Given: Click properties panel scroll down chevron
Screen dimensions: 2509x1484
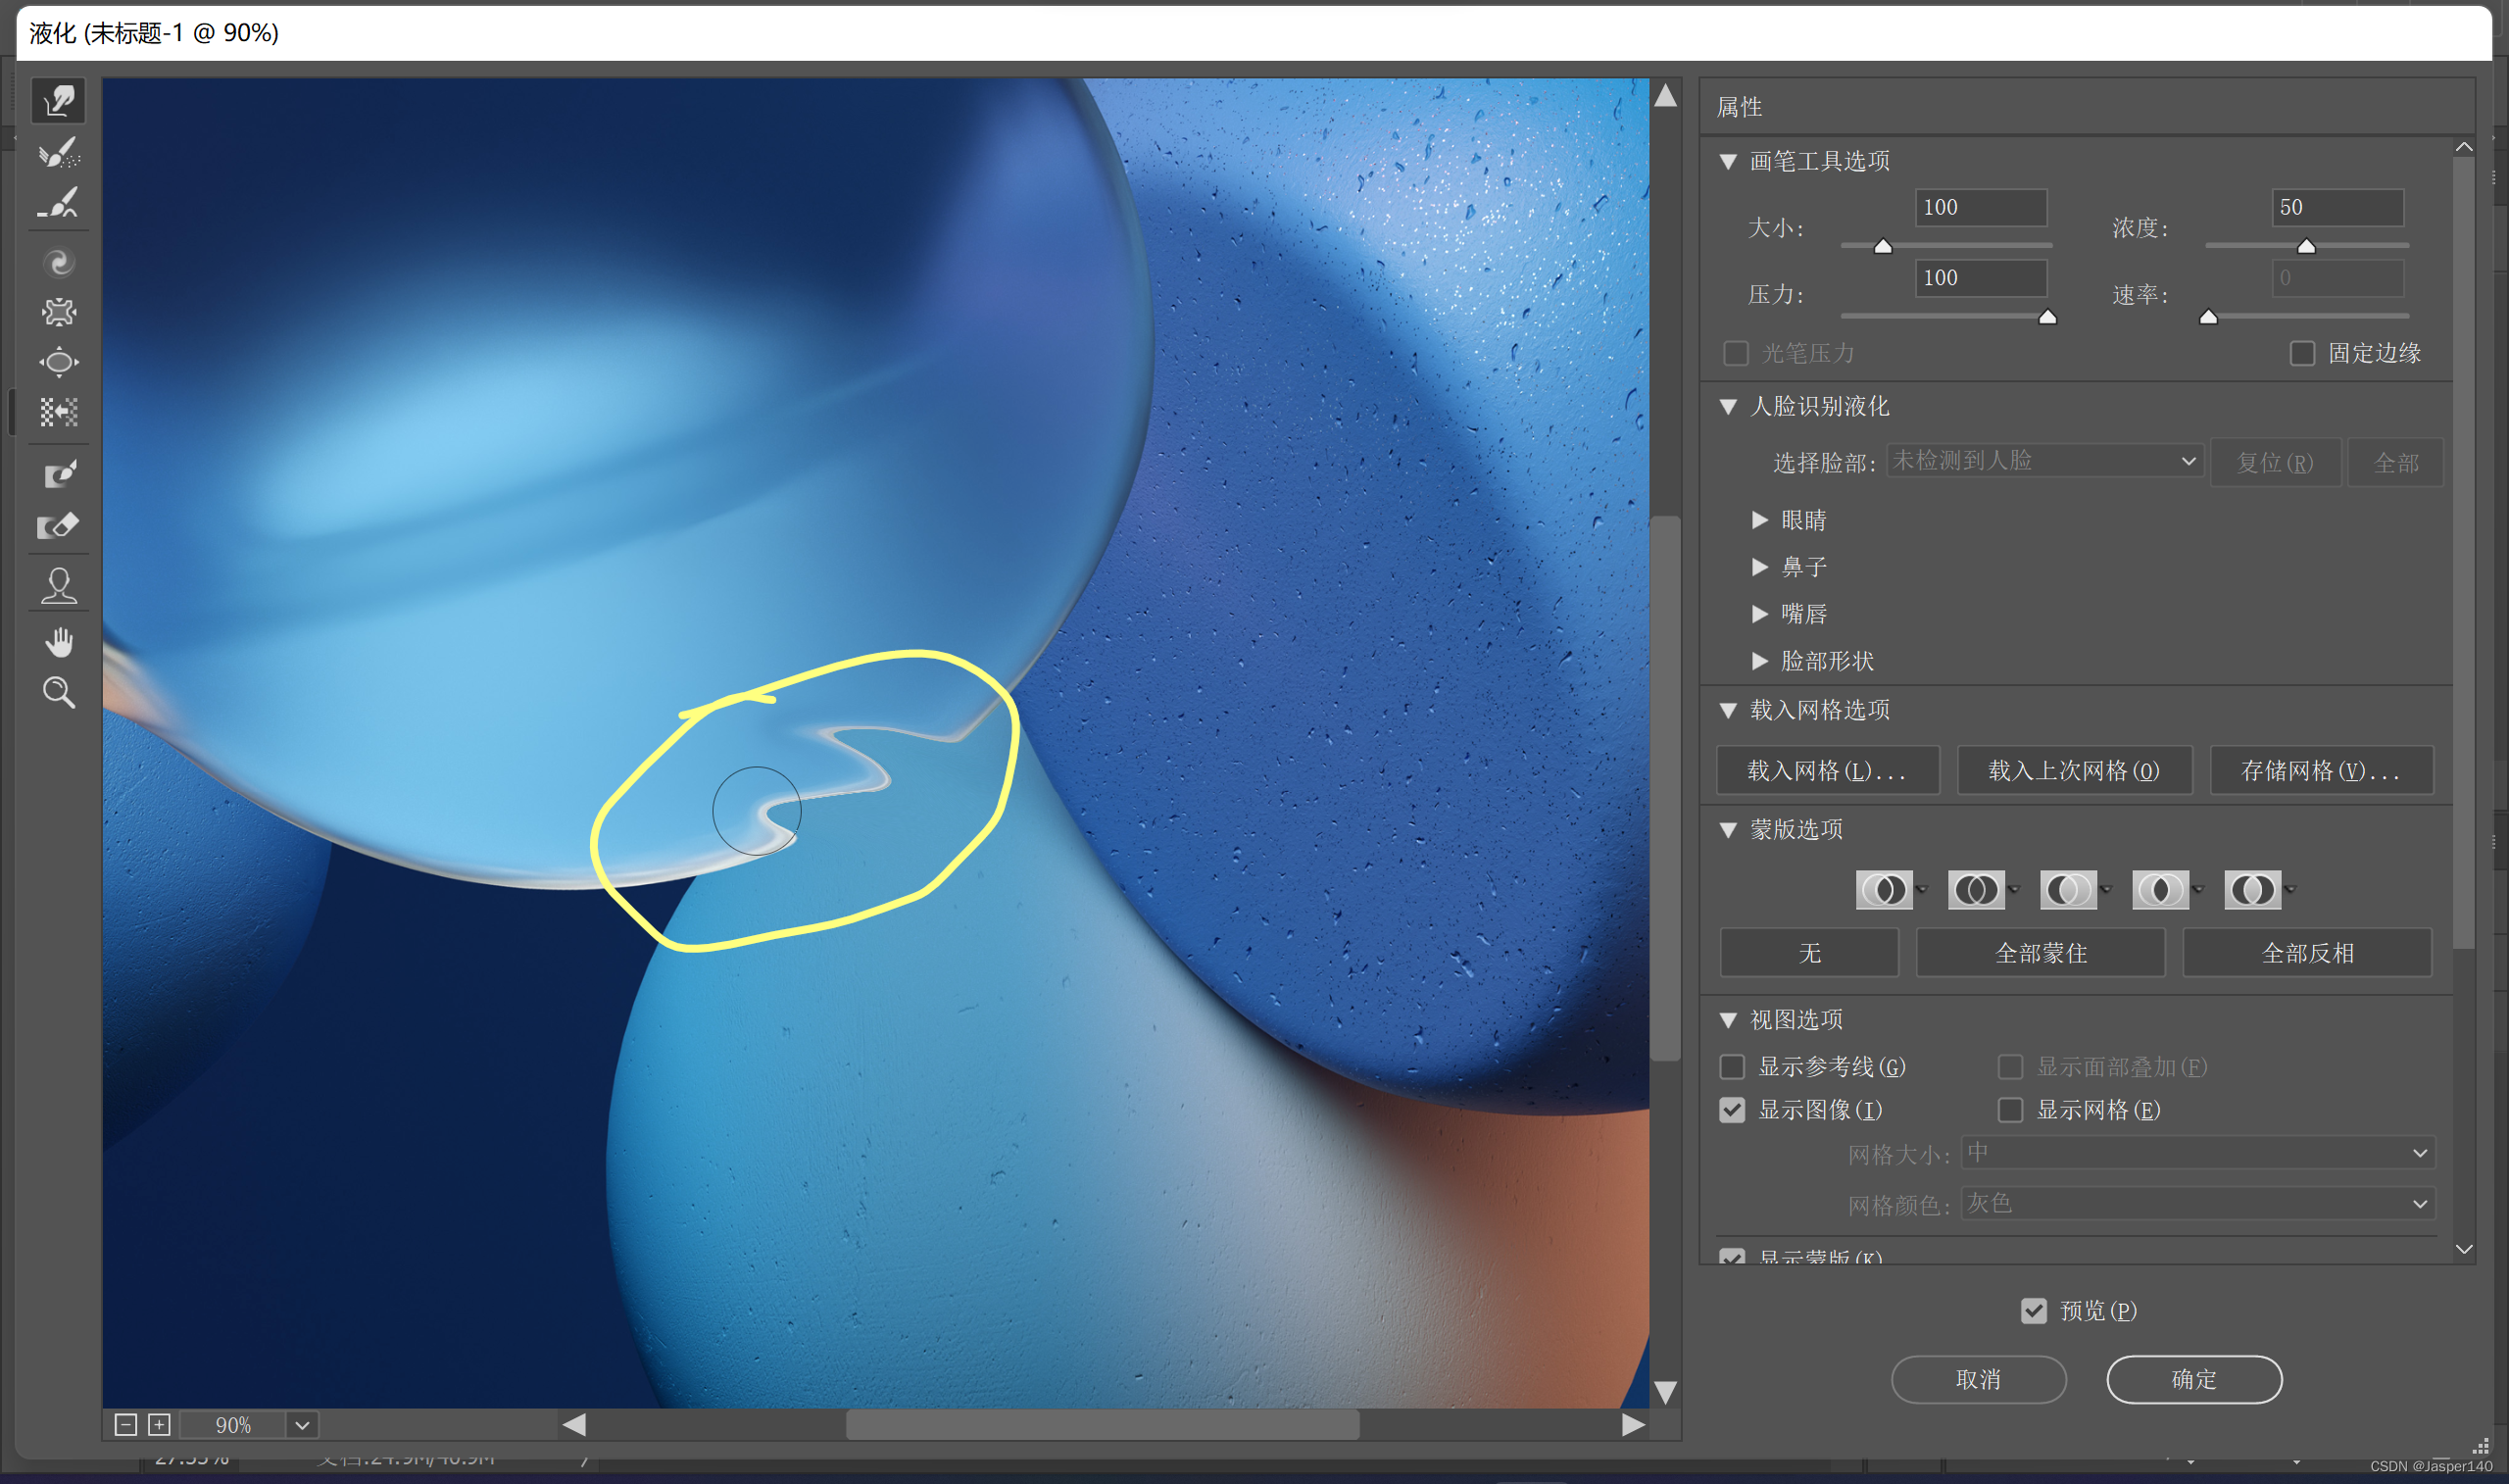Looking at the screenshot, I should point(2464,1249).
